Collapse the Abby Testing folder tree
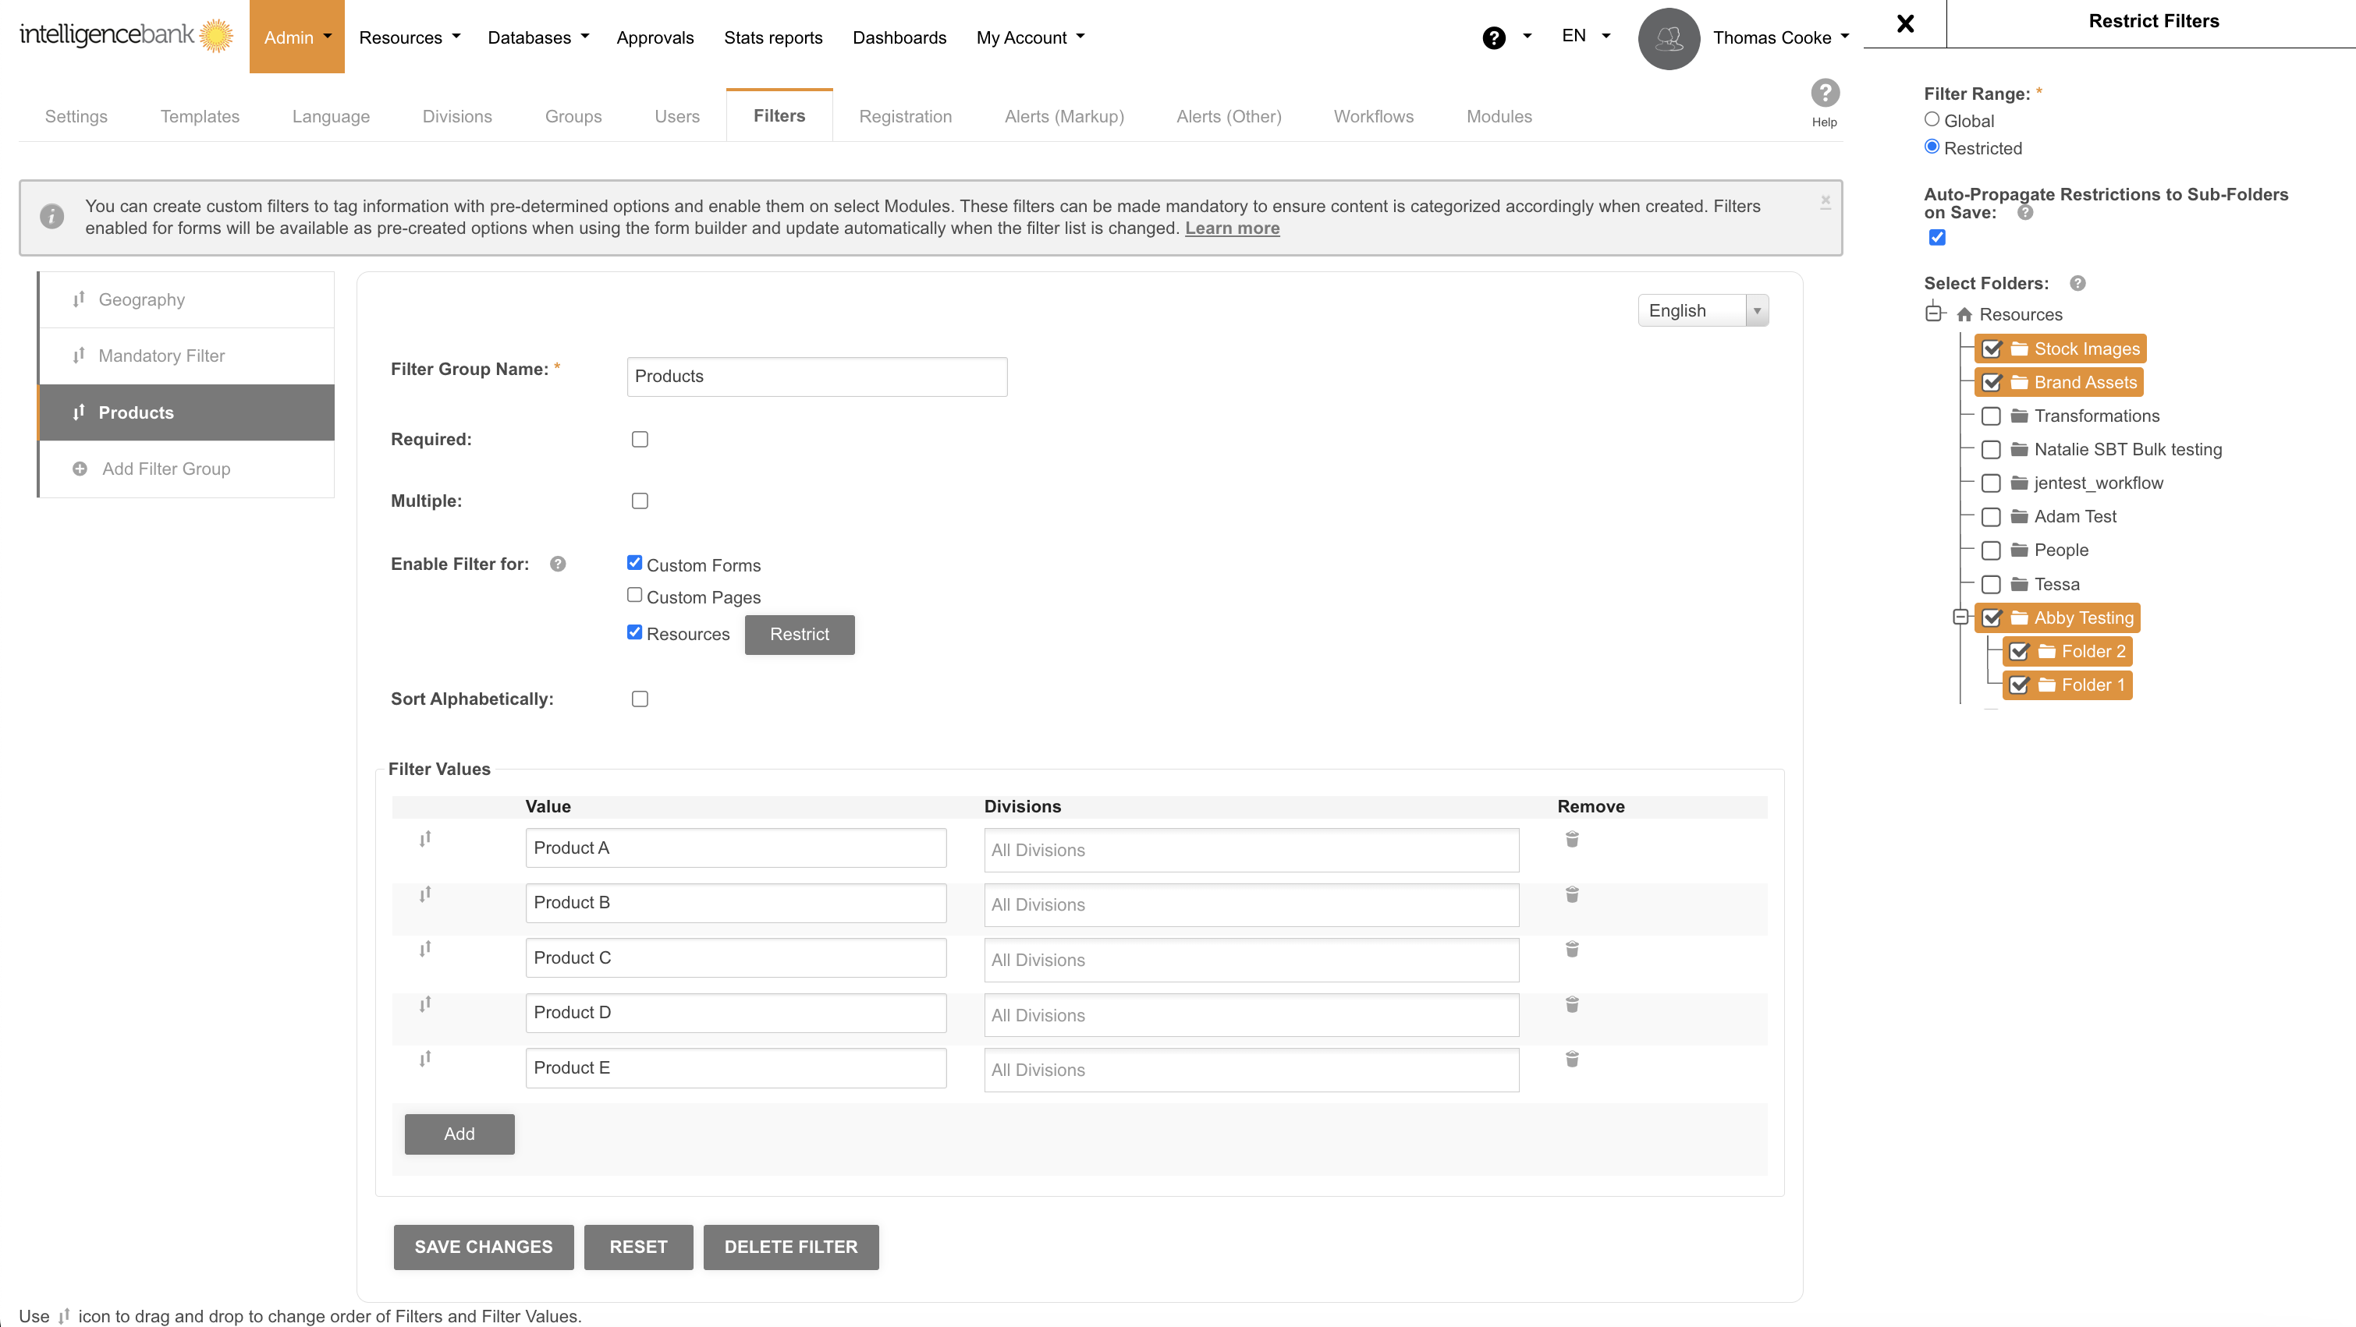2356x1327 pixels. (x=1960, y=617)
